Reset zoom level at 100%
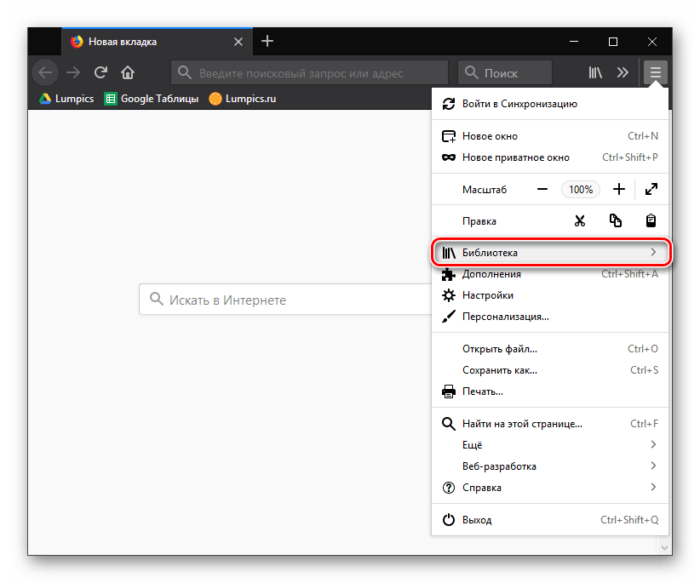Image resolution: width=700 pixels, height=583 pixels. coord(581,190)
